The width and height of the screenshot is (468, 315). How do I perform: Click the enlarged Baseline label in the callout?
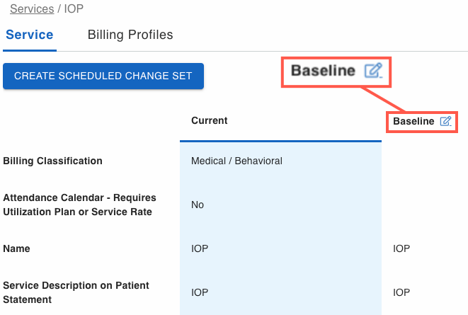pyautogui.click(x=323, y=71)
